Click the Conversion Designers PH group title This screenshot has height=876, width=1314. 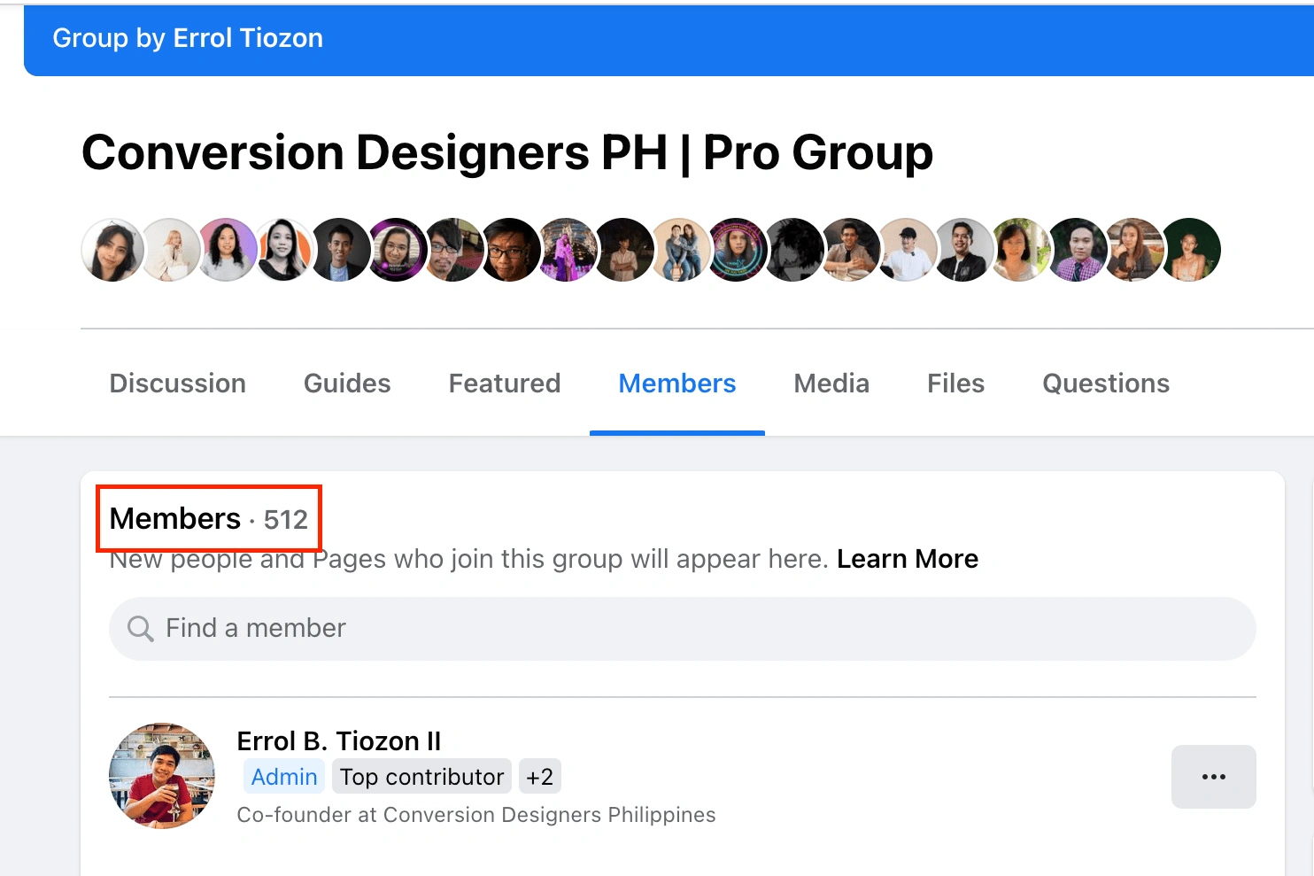tap(506, 152)
